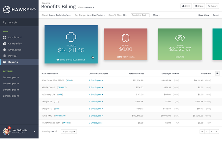222x144 pixels.
Task: Open Benefit Plan All dropdown
Action: (x=118, y=15)
